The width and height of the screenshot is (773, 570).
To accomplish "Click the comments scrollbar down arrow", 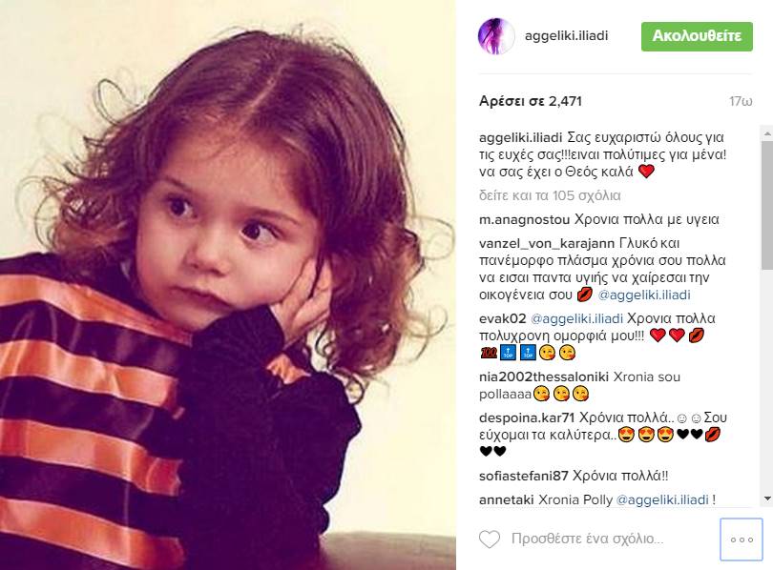I will pos(767,499).
